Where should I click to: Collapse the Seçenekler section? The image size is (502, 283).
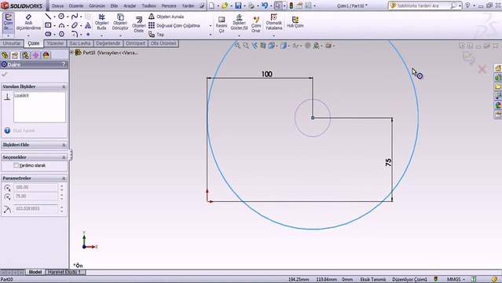(64, 157)
